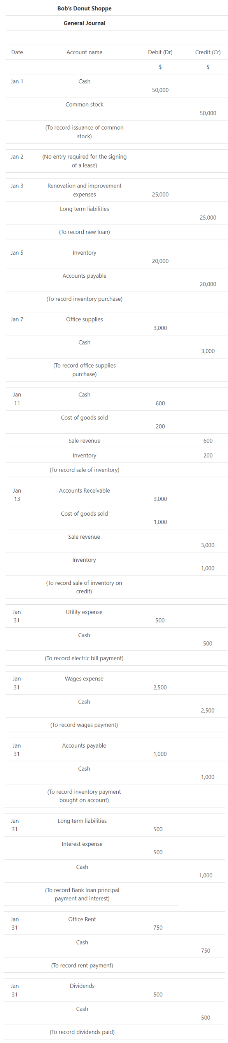Click the Jan 11 date cell

(17, 399)
